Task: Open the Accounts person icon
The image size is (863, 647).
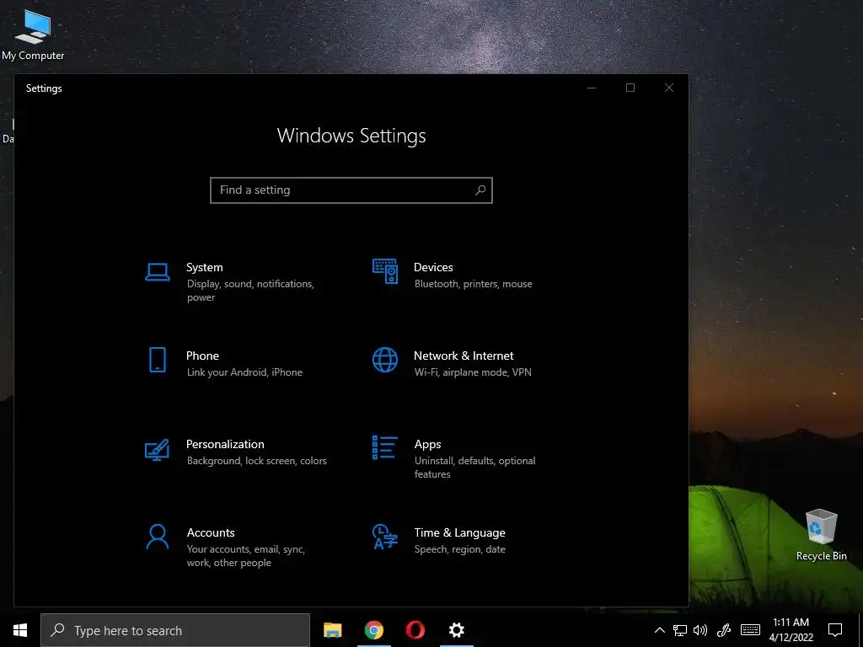Action: click(158, 537)
